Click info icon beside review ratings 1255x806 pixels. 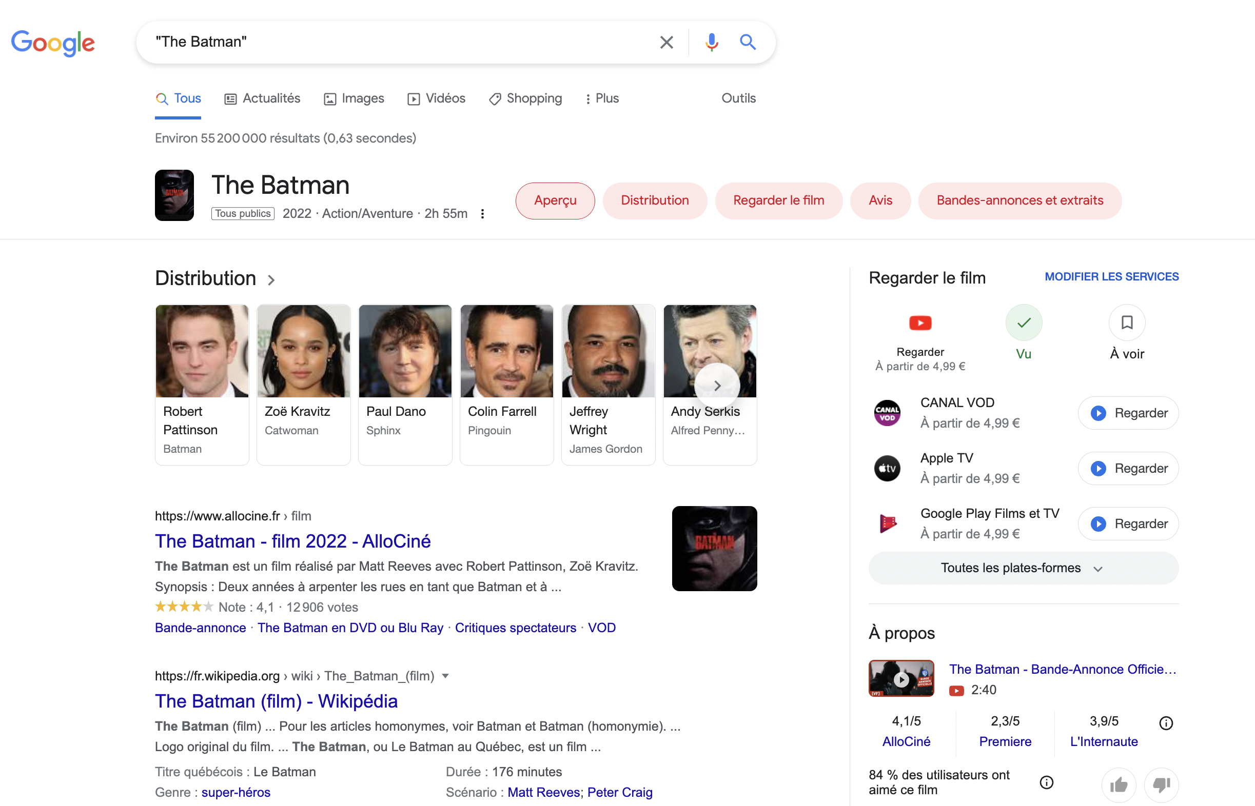click(1166, 723)
